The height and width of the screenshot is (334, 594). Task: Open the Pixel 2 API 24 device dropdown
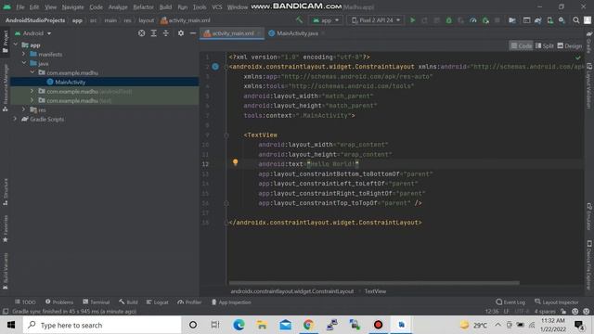376,20
